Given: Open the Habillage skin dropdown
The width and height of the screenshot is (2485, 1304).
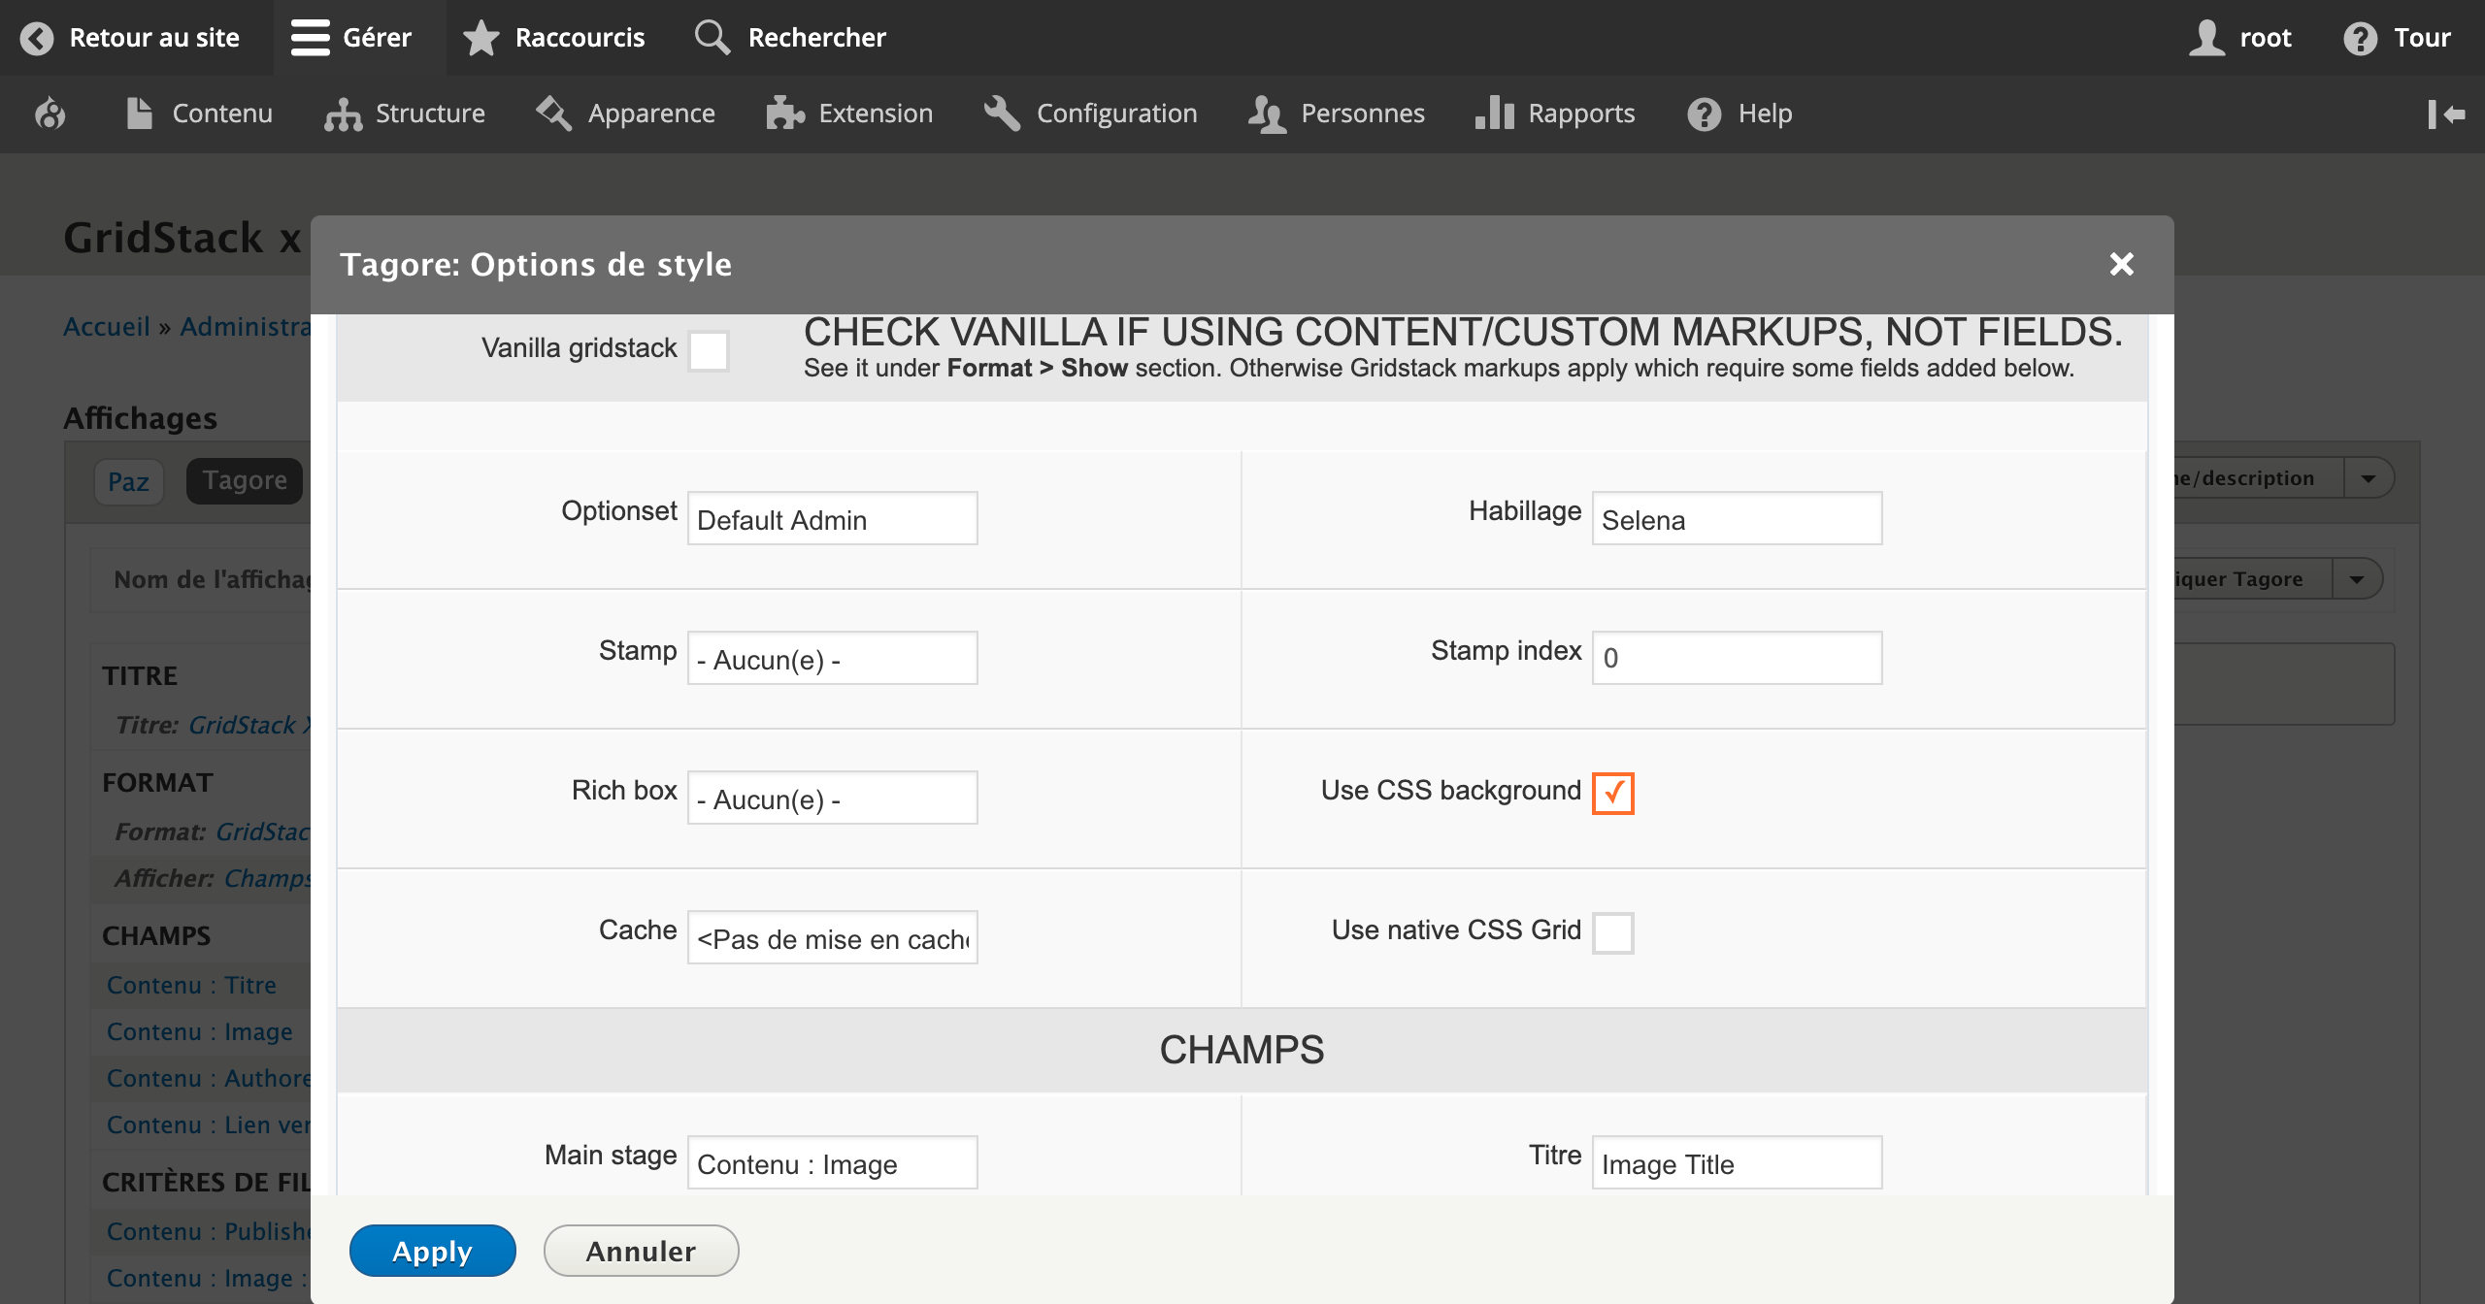Looking at the screenshot, I should [x=1736, y=519].
